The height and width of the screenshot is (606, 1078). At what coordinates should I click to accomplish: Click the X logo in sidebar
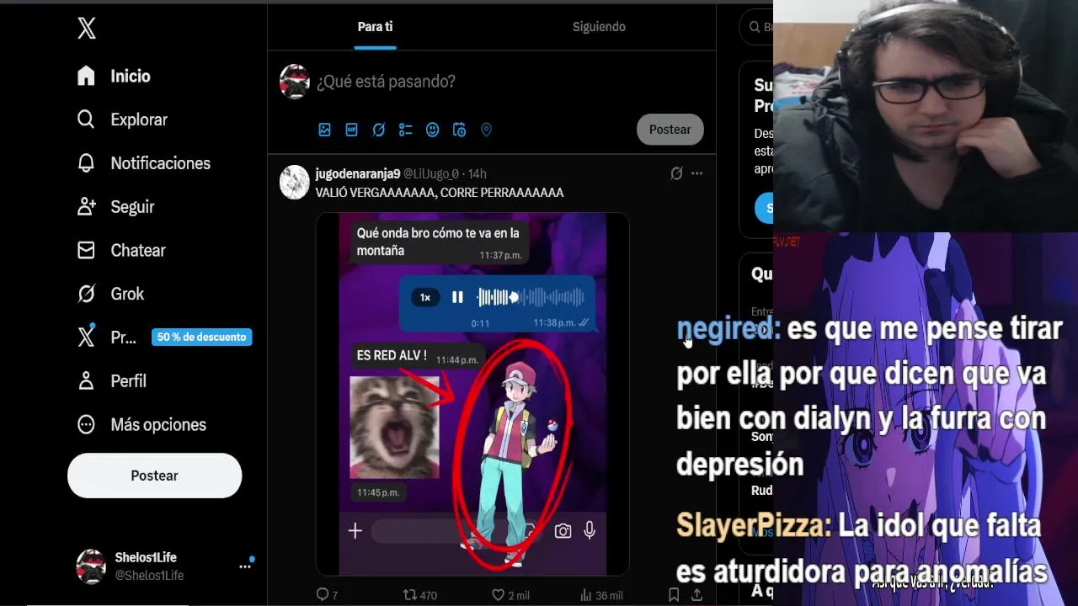(86, 29)
